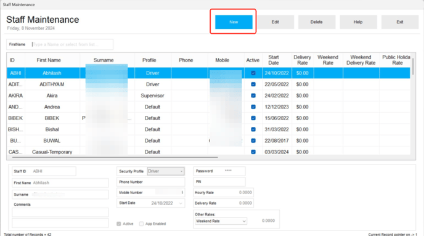Sort by Phone column header
Screen dimensions: 424x236
tap(189, 60)
